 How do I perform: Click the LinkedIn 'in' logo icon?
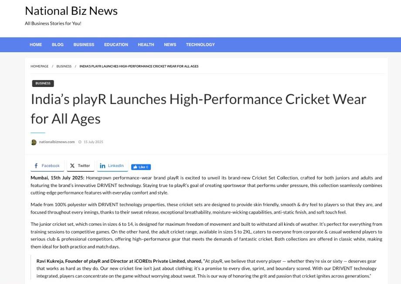(102, 166)
